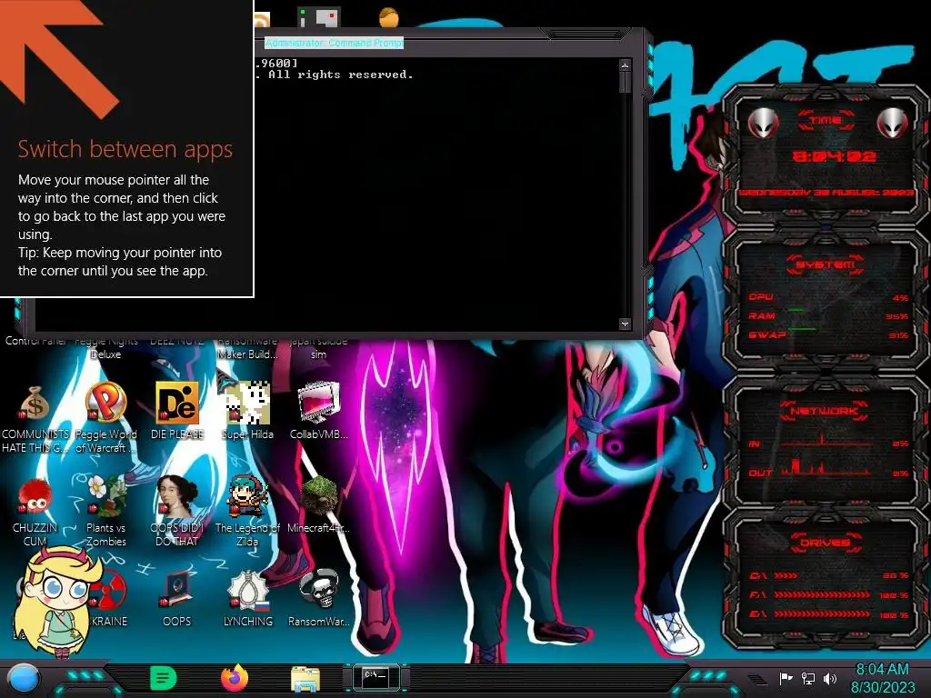
Task: Open japan suicide sim shortcut label
Action: (x=319, y=348)
